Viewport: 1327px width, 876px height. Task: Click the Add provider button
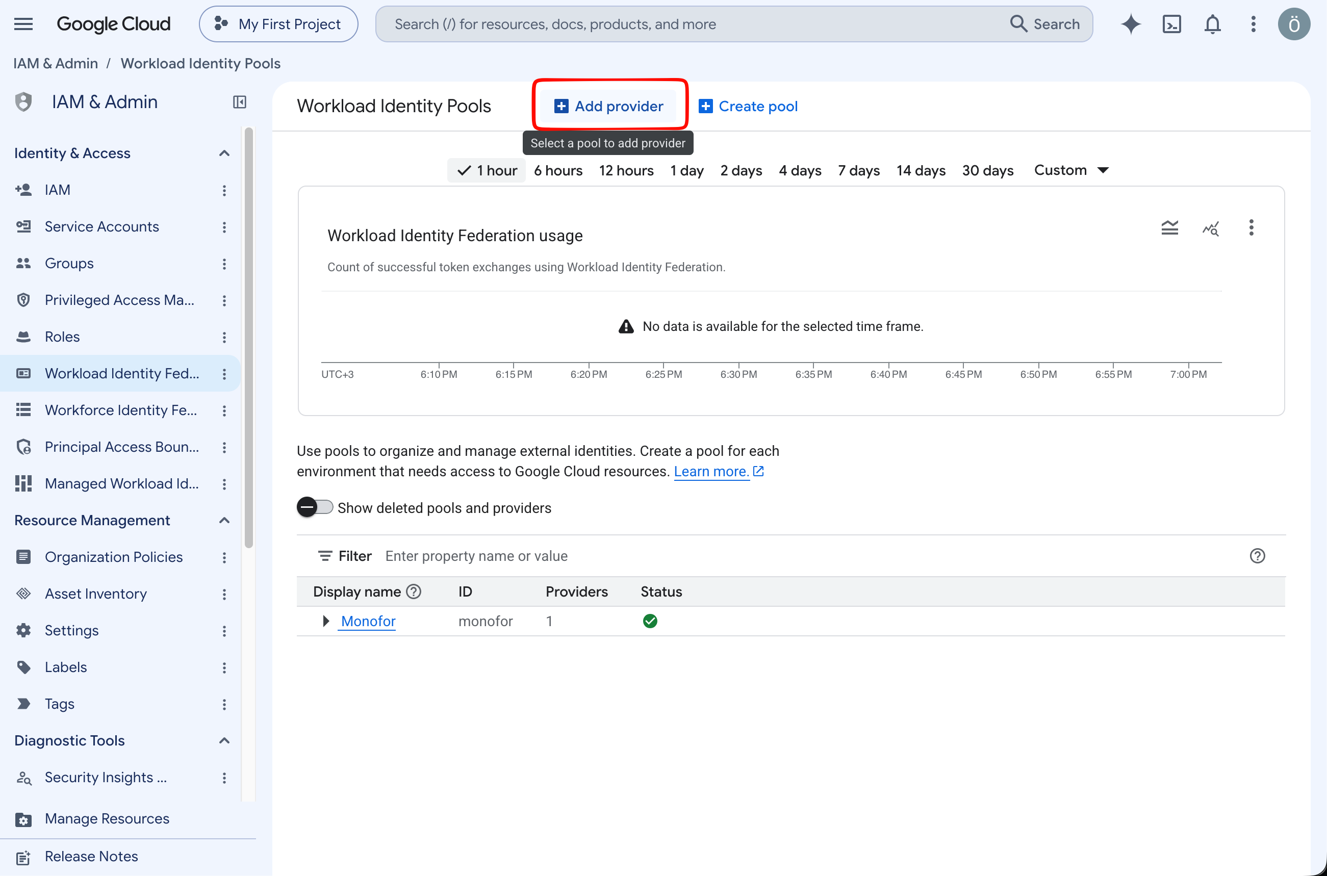click(x=608, y=106)
